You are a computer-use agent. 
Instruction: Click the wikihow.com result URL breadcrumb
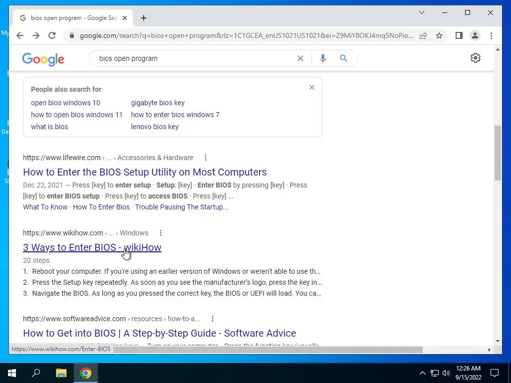(86, 233)
